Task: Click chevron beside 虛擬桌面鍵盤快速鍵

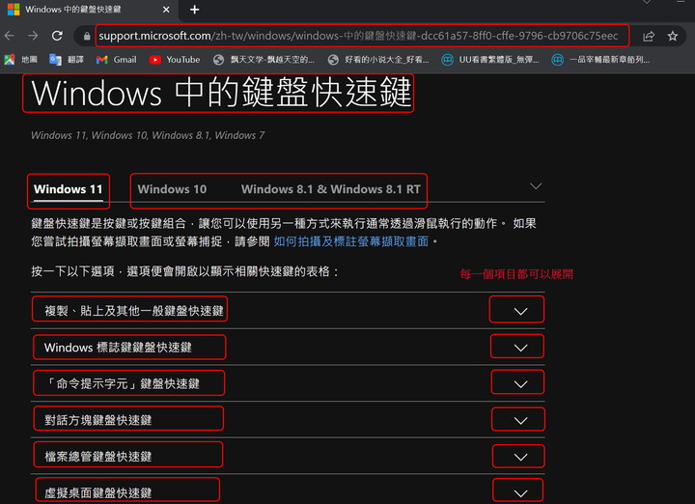Action: point(521,493)
